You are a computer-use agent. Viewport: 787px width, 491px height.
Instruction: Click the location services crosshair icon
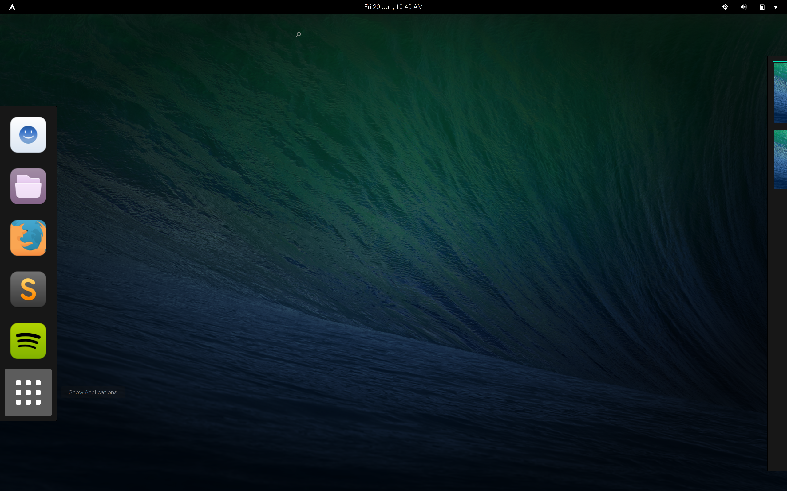pos(725,7)
